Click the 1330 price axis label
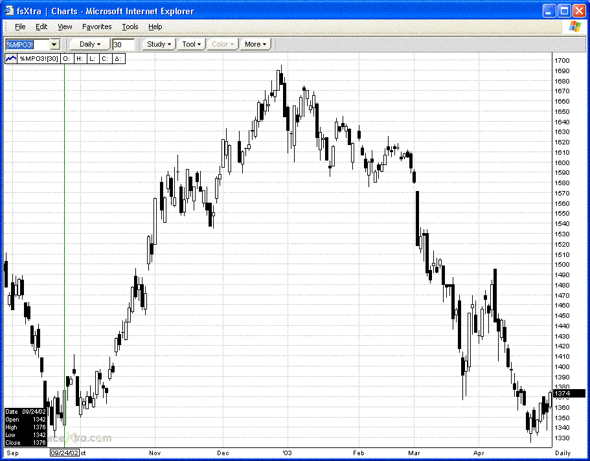The height and width of the screenshot is (461, 590). tap(562, 438)
